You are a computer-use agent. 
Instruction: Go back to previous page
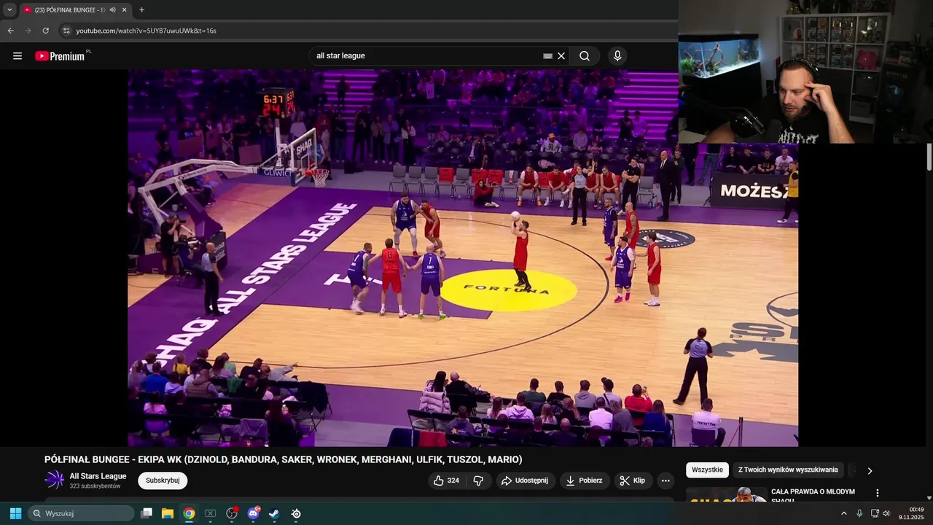[10, 31]
